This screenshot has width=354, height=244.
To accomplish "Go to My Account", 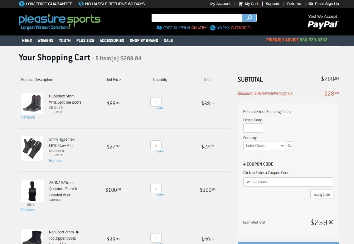I will [x=220, y=4].
